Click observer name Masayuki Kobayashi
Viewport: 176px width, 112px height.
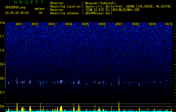point(100,3)
